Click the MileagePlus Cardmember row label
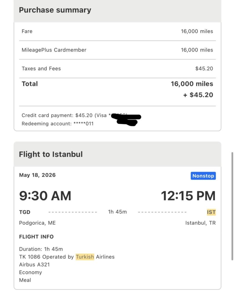 tap(54, 50)
